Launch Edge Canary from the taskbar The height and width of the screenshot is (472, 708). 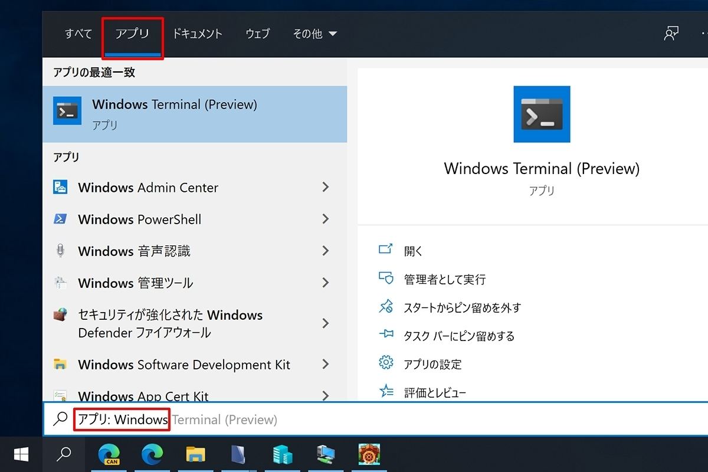(109, 454)
